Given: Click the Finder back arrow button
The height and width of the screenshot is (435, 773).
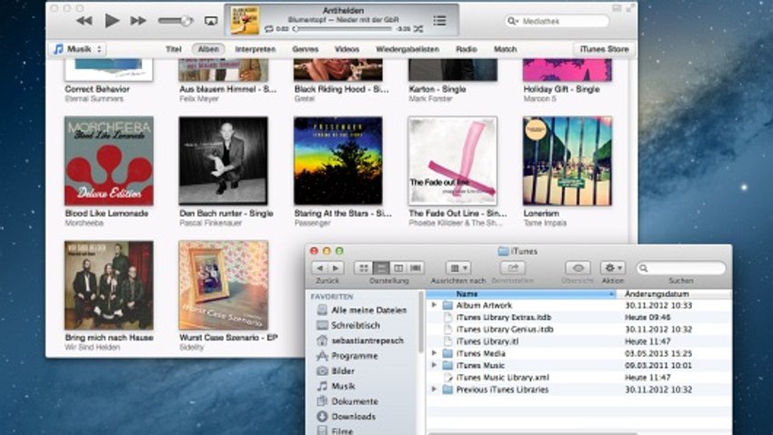Looking at the screenshot, I should tap(319, 268).
